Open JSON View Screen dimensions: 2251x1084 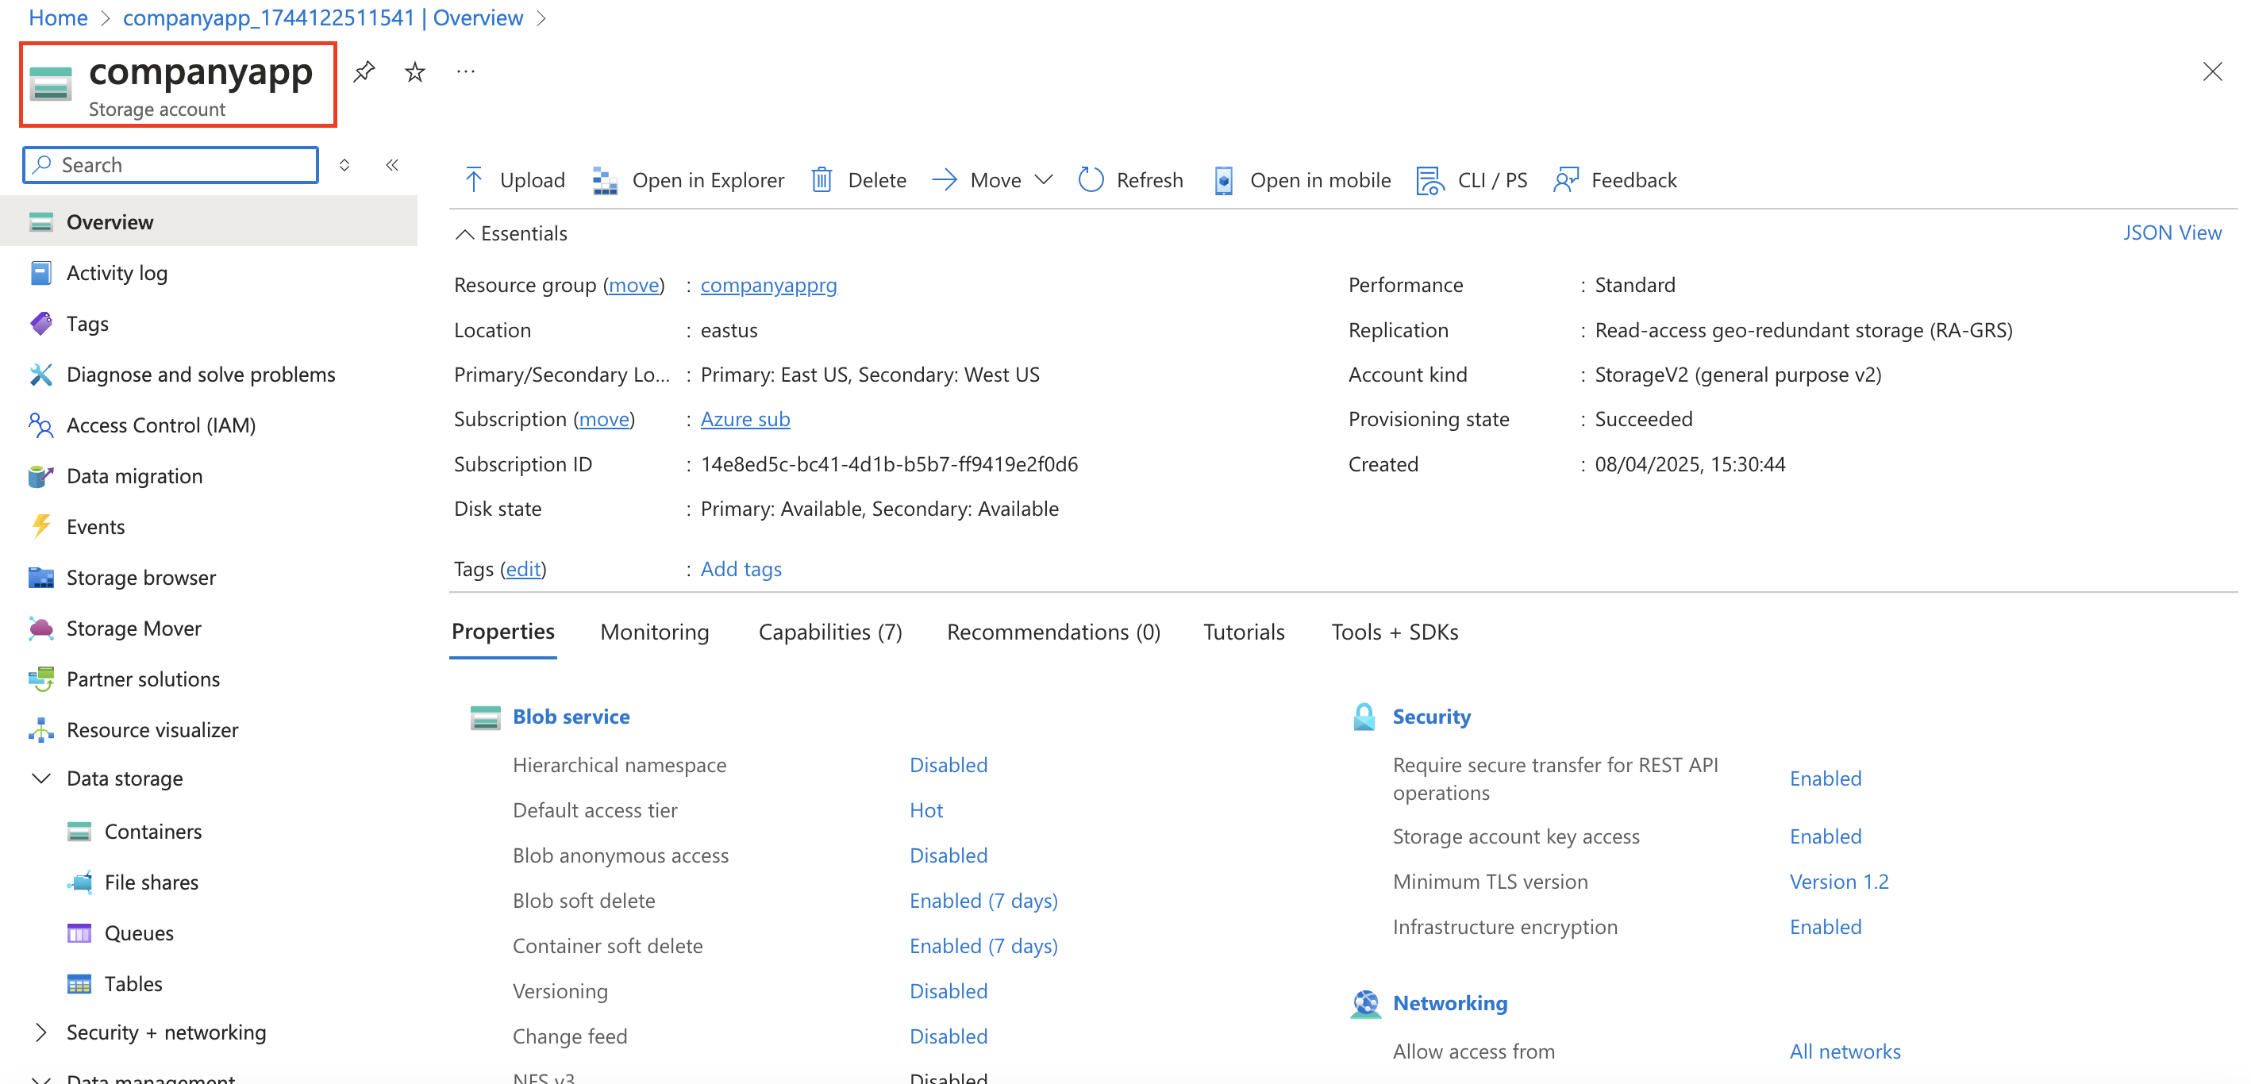coord(2172,233)
